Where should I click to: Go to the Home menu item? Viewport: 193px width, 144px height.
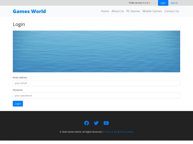[x=105, y=11]
